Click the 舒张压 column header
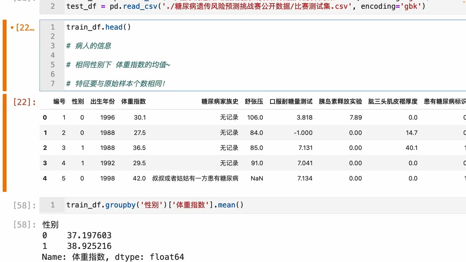This screenshot has width=466, height=262. 254,102
